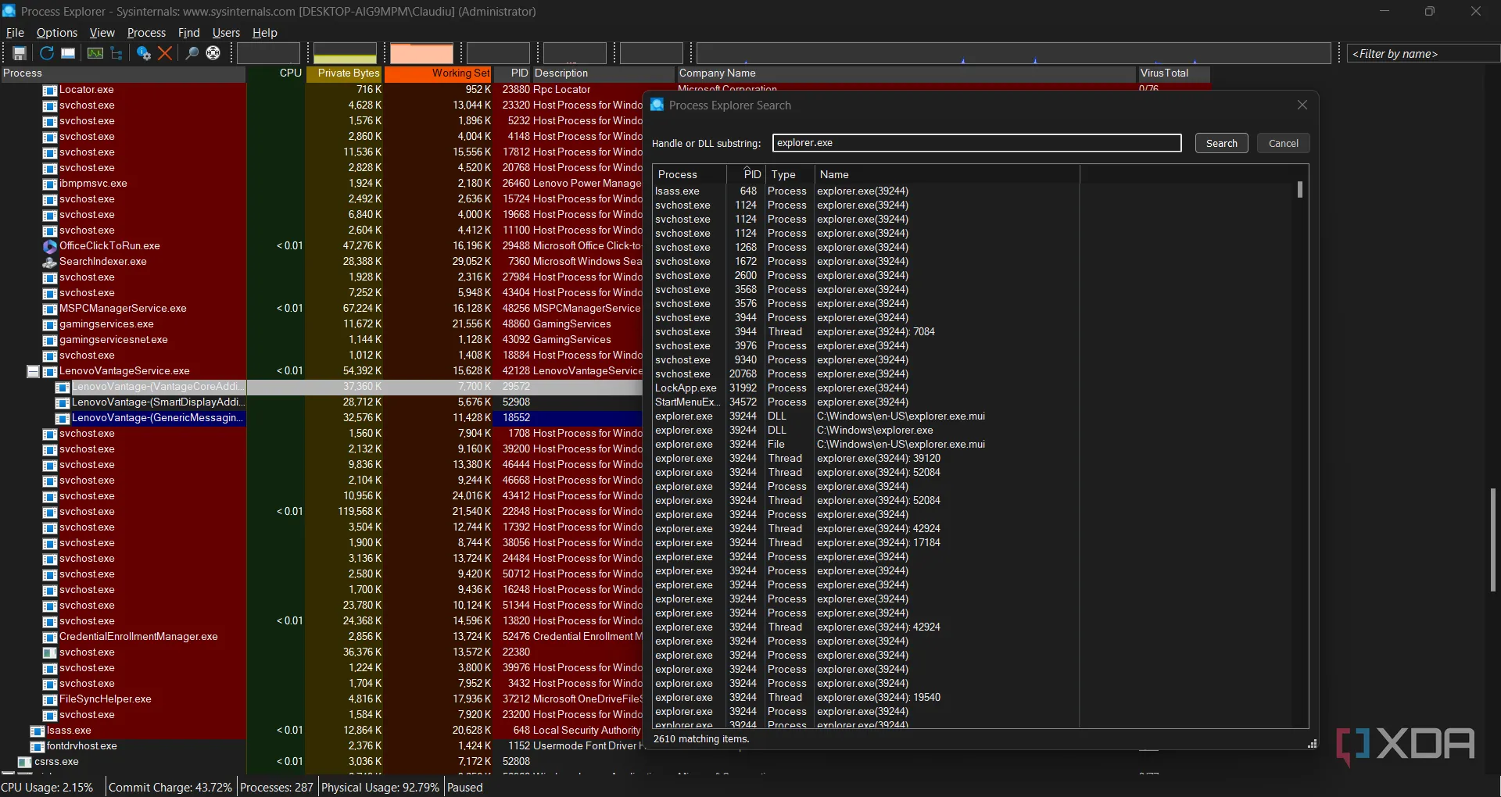Select the C:\Windows\explorer.exe DLL result

865,431
